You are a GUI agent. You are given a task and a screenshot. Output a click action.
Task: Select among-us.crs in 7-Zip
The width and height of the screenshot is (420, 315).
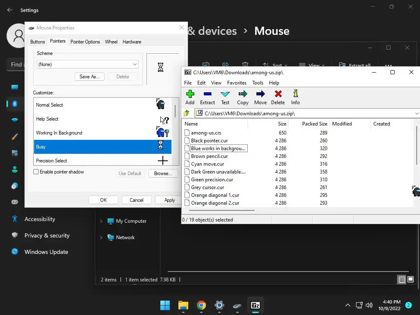[206, 132]
